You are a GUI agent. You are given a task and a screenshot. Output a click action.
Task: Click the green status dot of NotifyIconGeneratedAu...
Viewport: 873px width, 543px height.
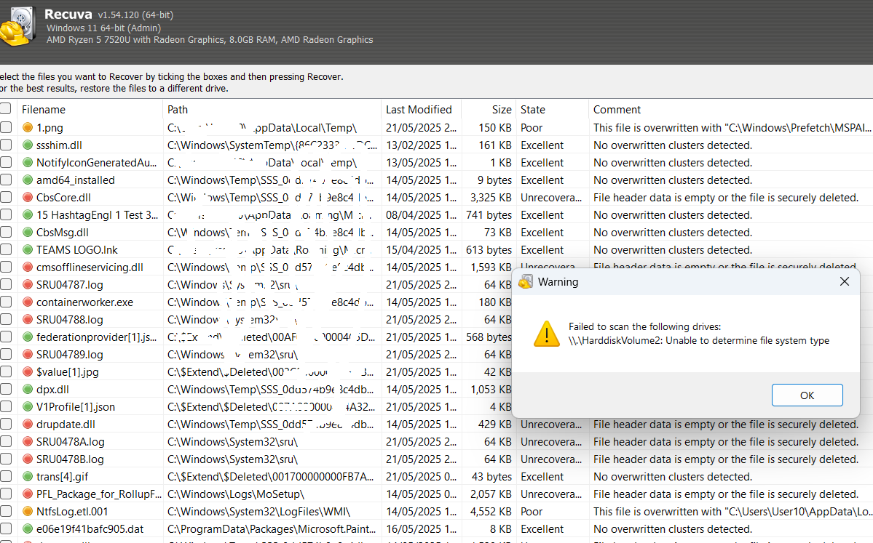pyautogui.click(x=27, y=162)
